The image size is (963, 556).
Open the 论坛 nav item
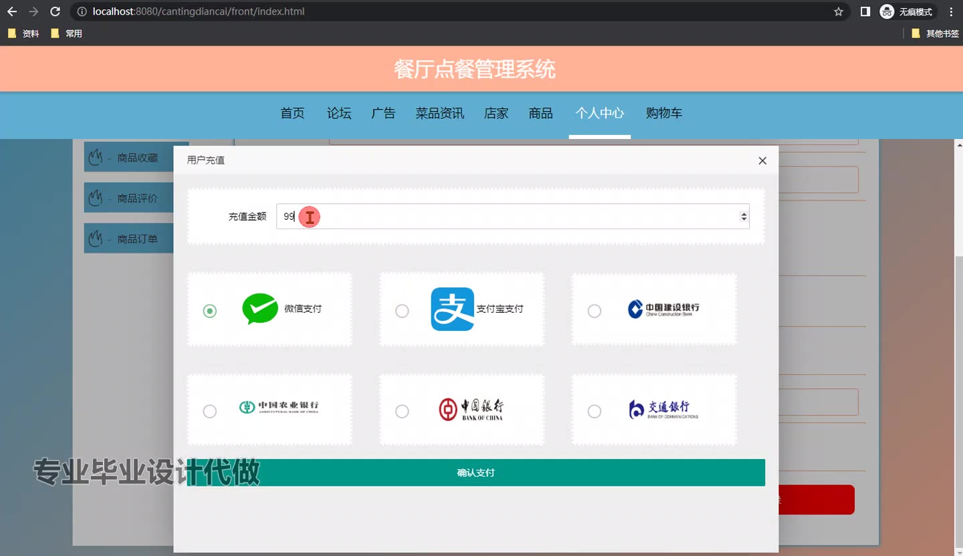(339, 113)
